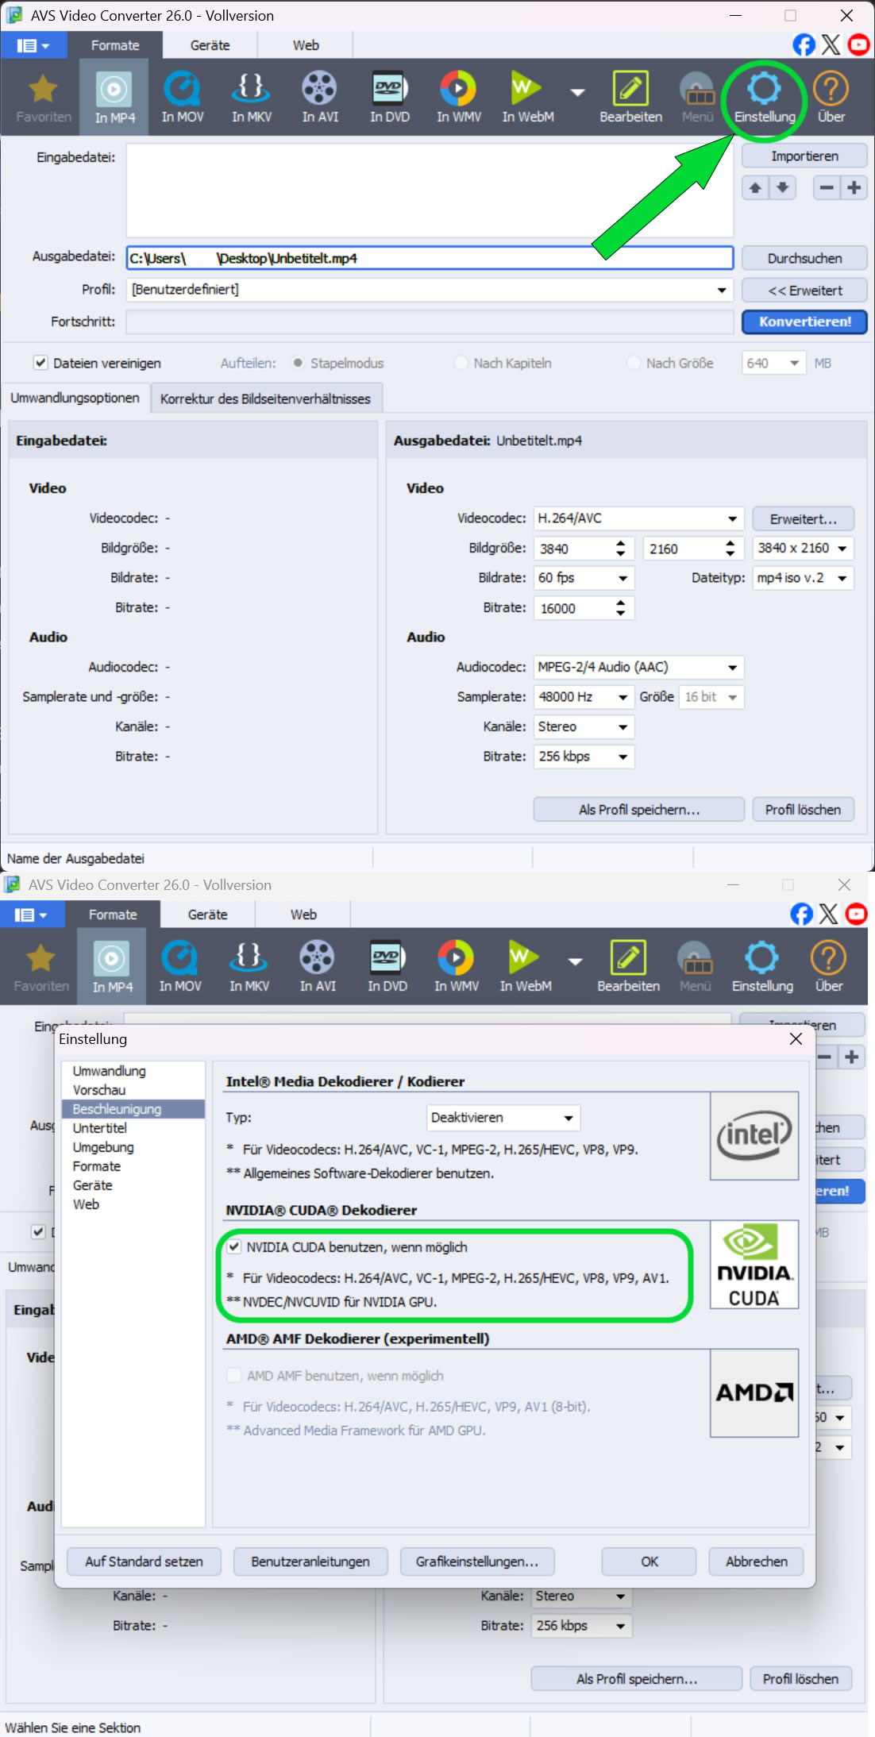875x1737 pixels.
Task: Open Bearbeiten editor in the top window
Action: point(630,98)
